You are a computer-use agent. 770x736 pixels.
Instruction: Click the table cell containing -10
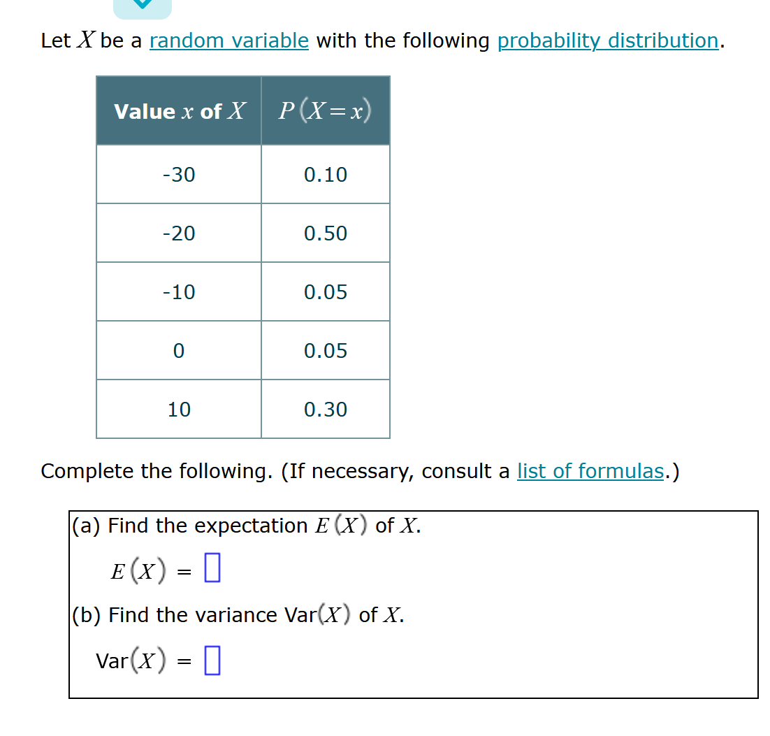coord(178,292)
